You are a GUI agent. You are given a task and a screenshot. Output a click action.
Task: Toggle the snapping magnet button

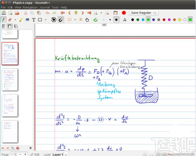pos(61,20)
